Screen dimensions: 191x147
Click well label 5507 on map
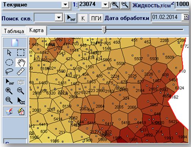[x=138, y=59]
